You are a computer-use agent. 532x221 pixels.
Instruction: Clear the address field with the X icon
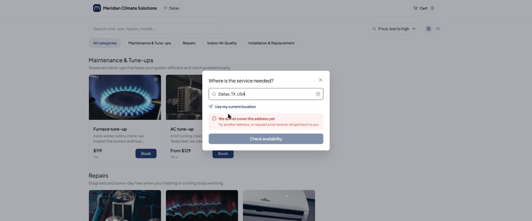coord(318,94)
